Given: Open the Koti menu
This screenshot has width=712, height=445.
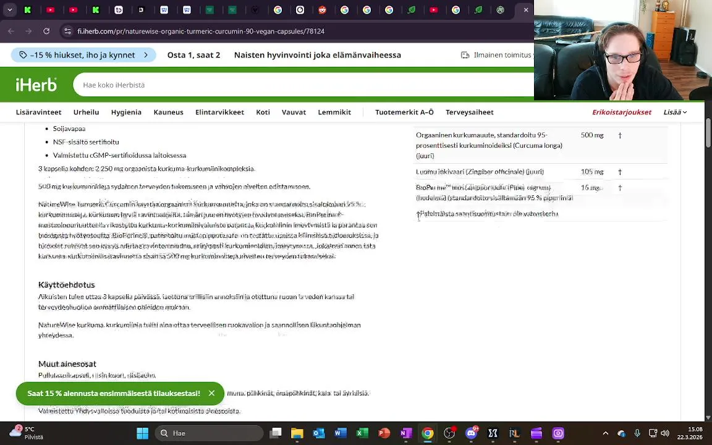Looking at the screenshot, I should [x=263, y=112].
